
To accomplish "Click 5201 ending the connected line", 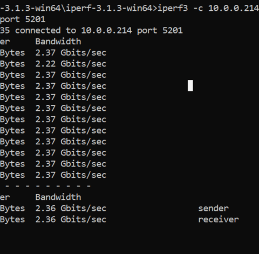I will click(x=173, y=30).
